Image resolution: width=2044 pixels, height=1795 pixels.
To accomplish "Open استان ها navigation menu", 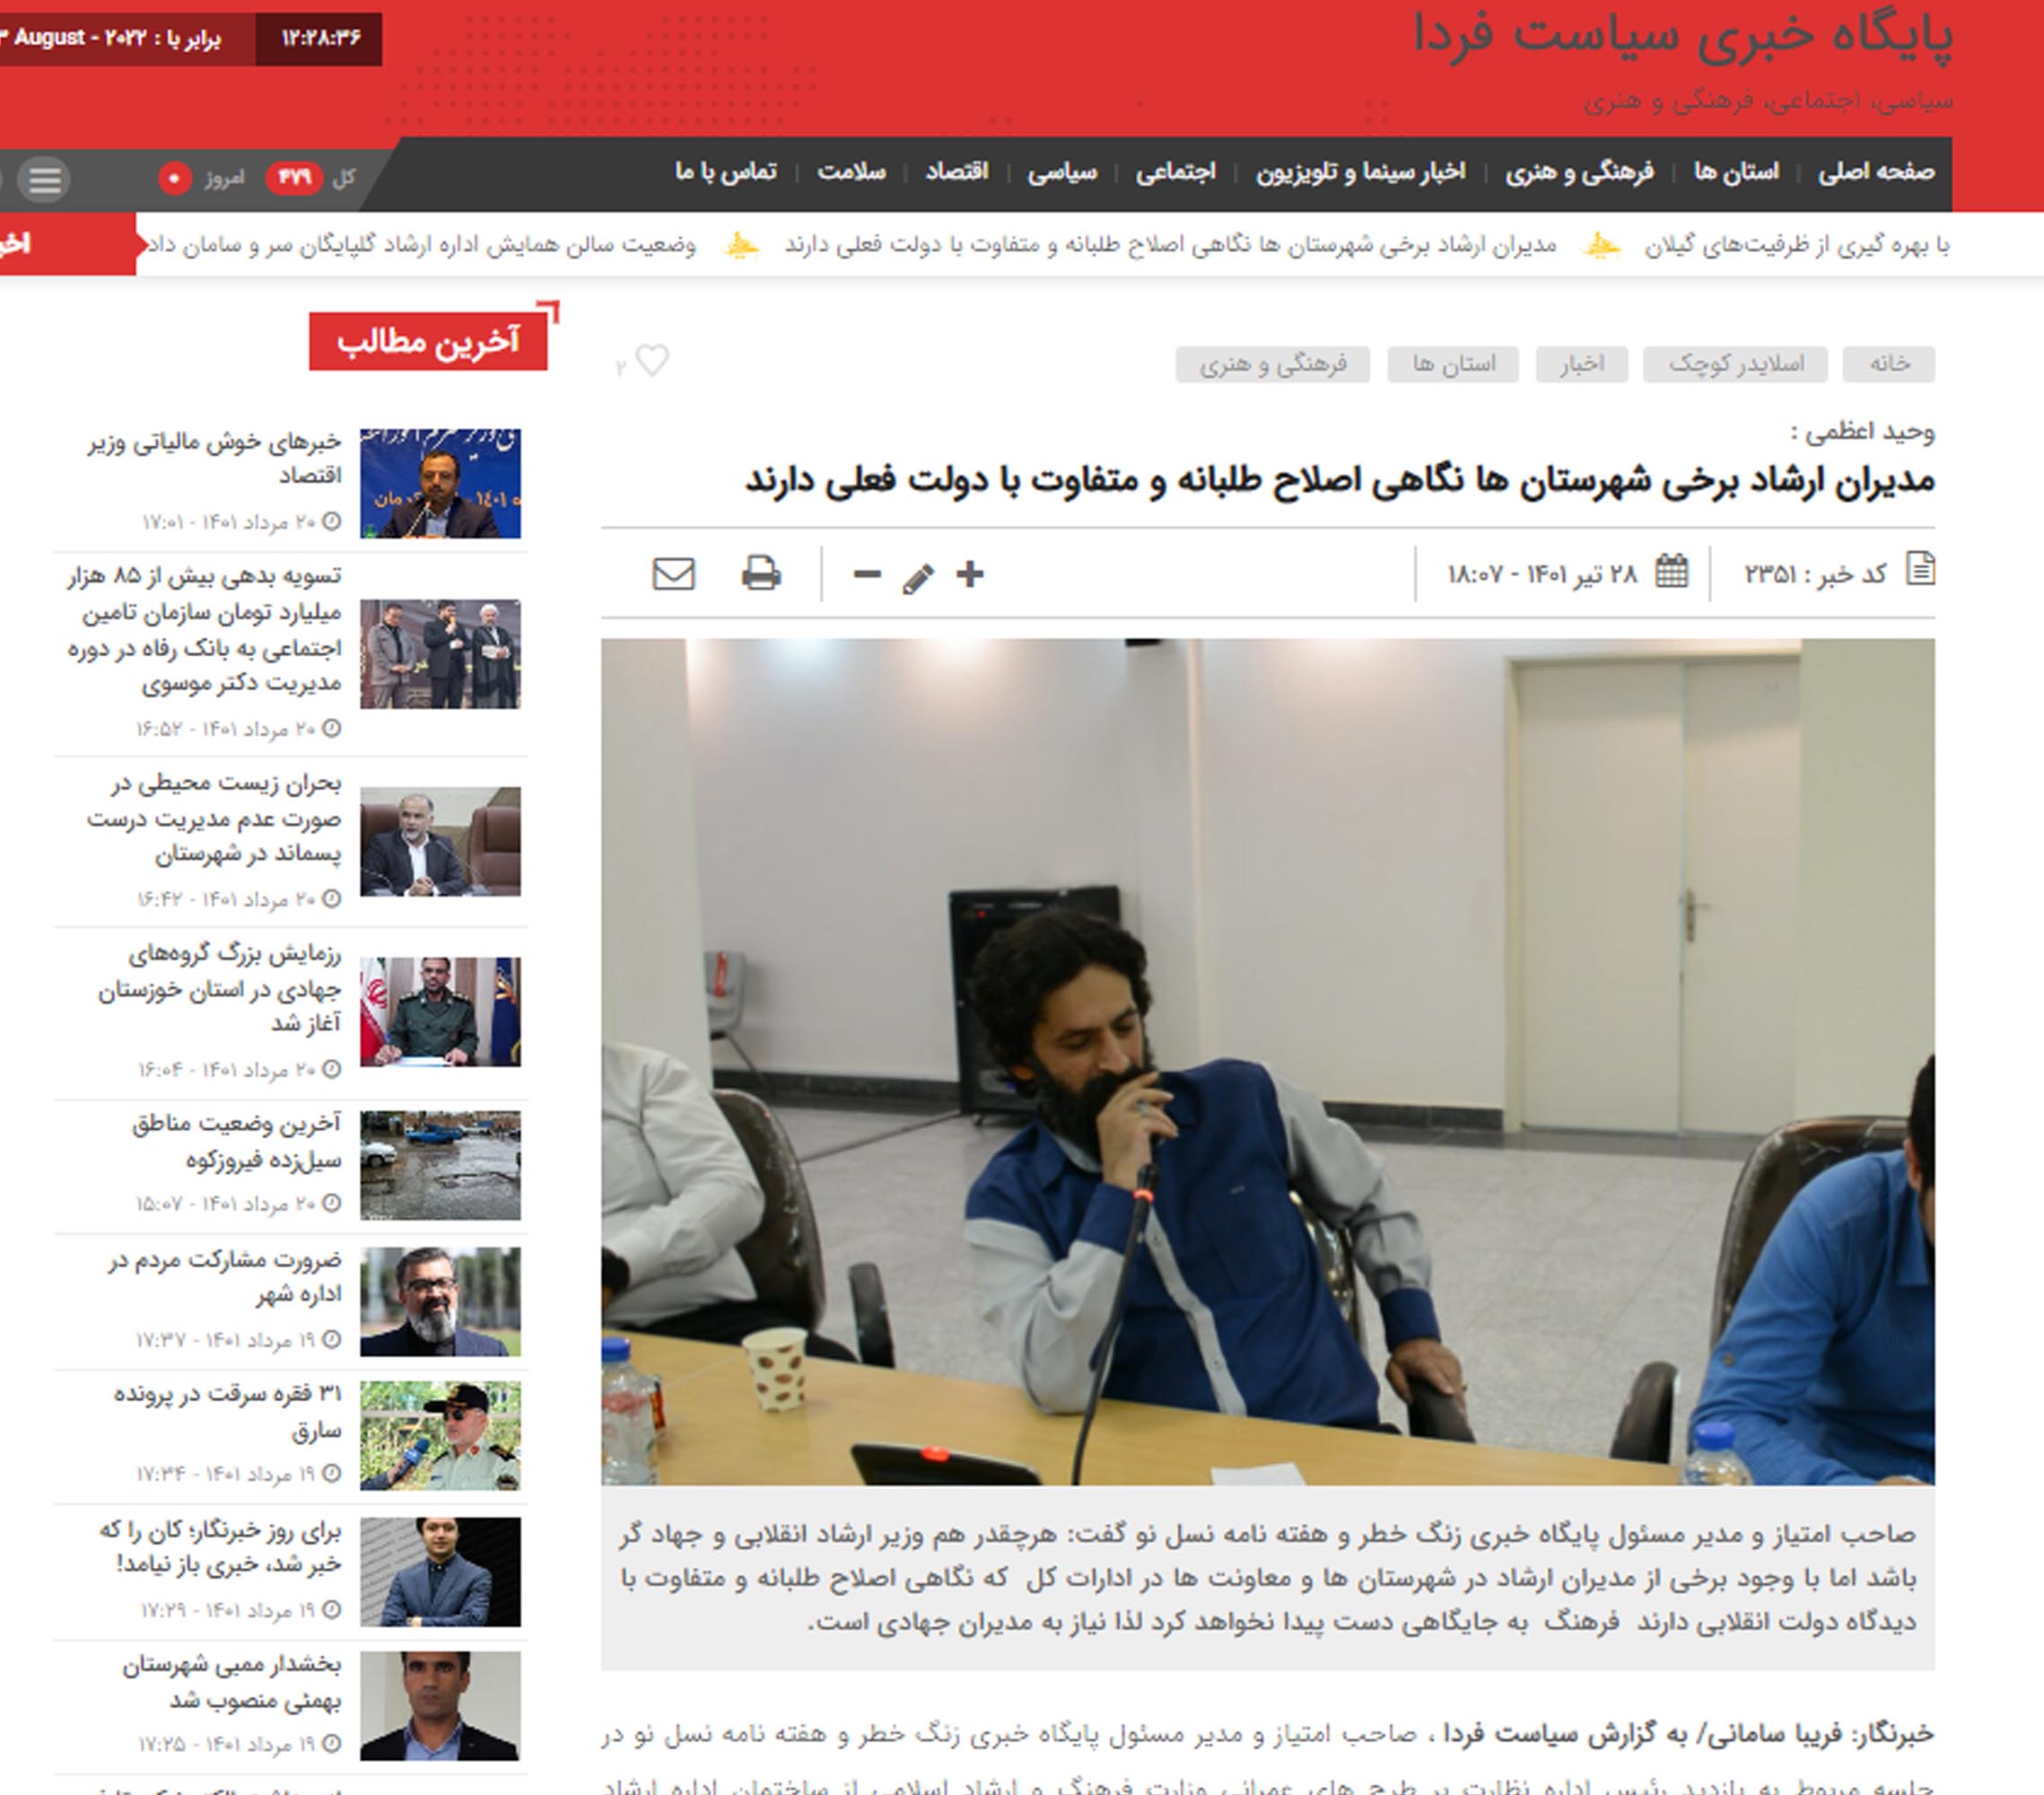I will (x=1736, y=172).
